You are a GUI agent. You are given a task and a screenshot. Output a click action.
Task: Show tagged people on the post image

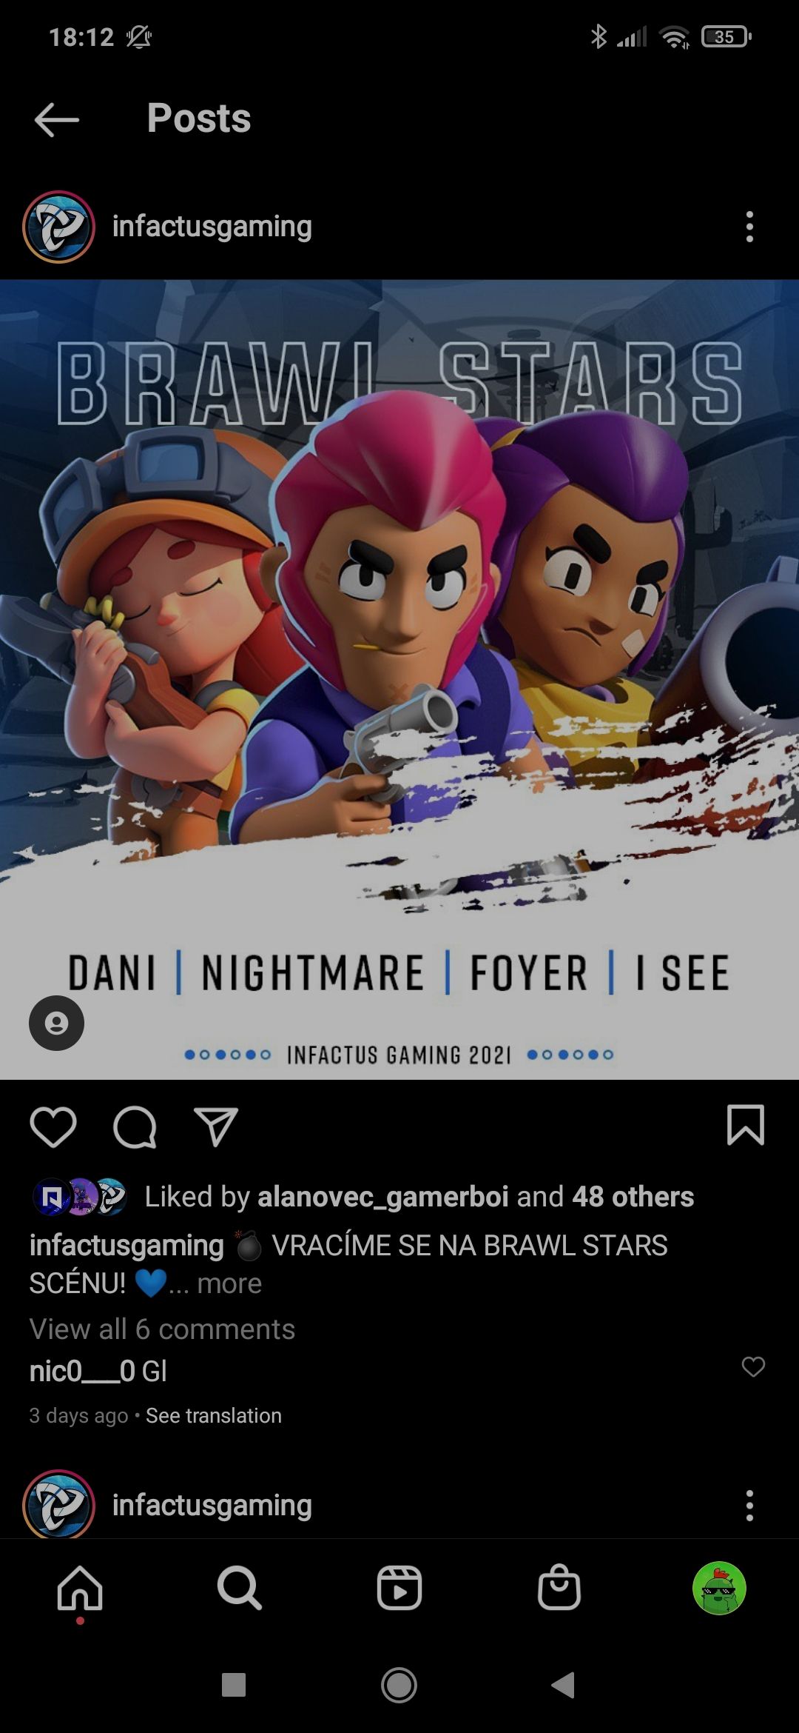click(56, 1023)
